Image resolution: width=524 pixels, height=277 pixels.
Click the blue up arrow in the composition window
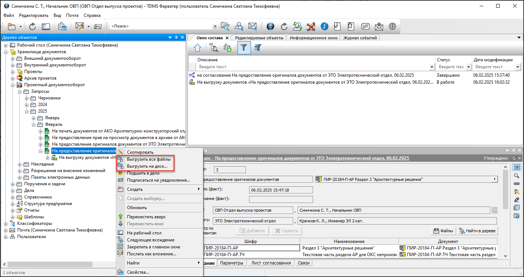197,48
